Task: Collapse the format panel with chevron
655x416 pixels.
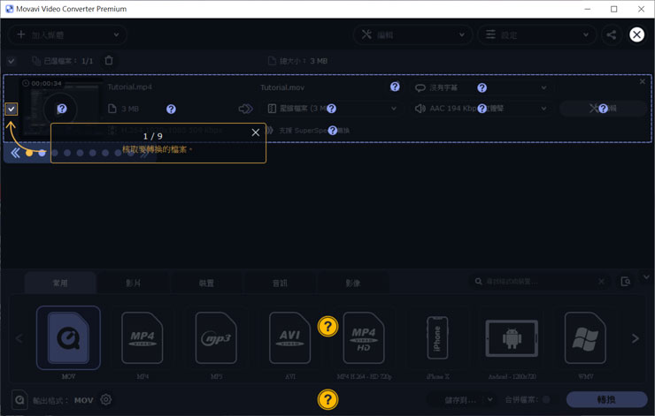Action: point(646,276)
